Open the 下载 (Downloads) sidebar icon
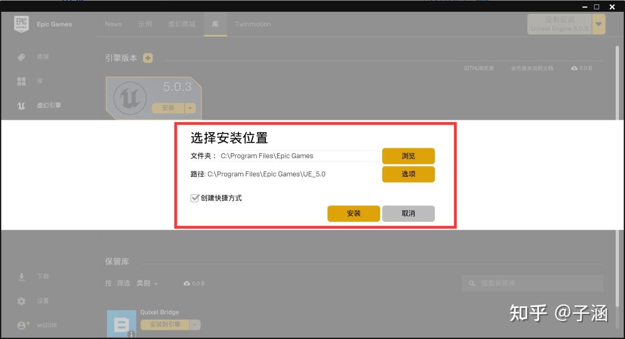 coord(21,276)
